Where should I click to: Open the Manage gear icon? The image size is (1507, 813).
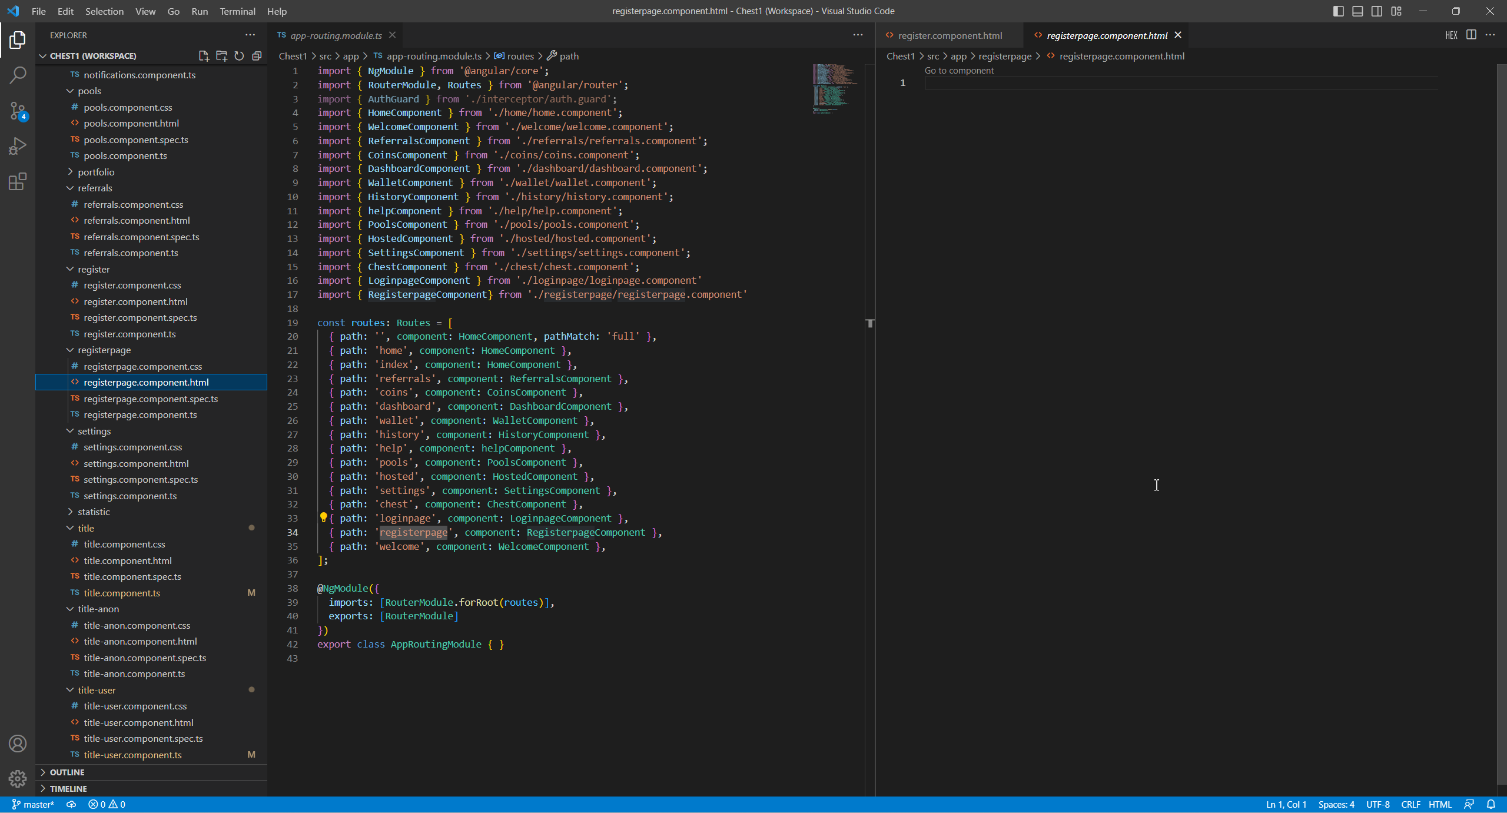(x=18, y=778)
